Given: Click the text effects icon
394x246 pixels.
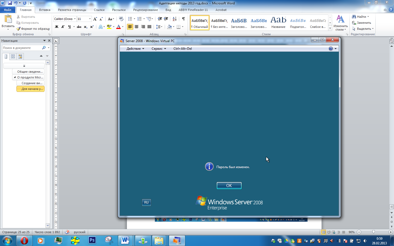Looking at the screenshot, I should click(x=101, y=27).
